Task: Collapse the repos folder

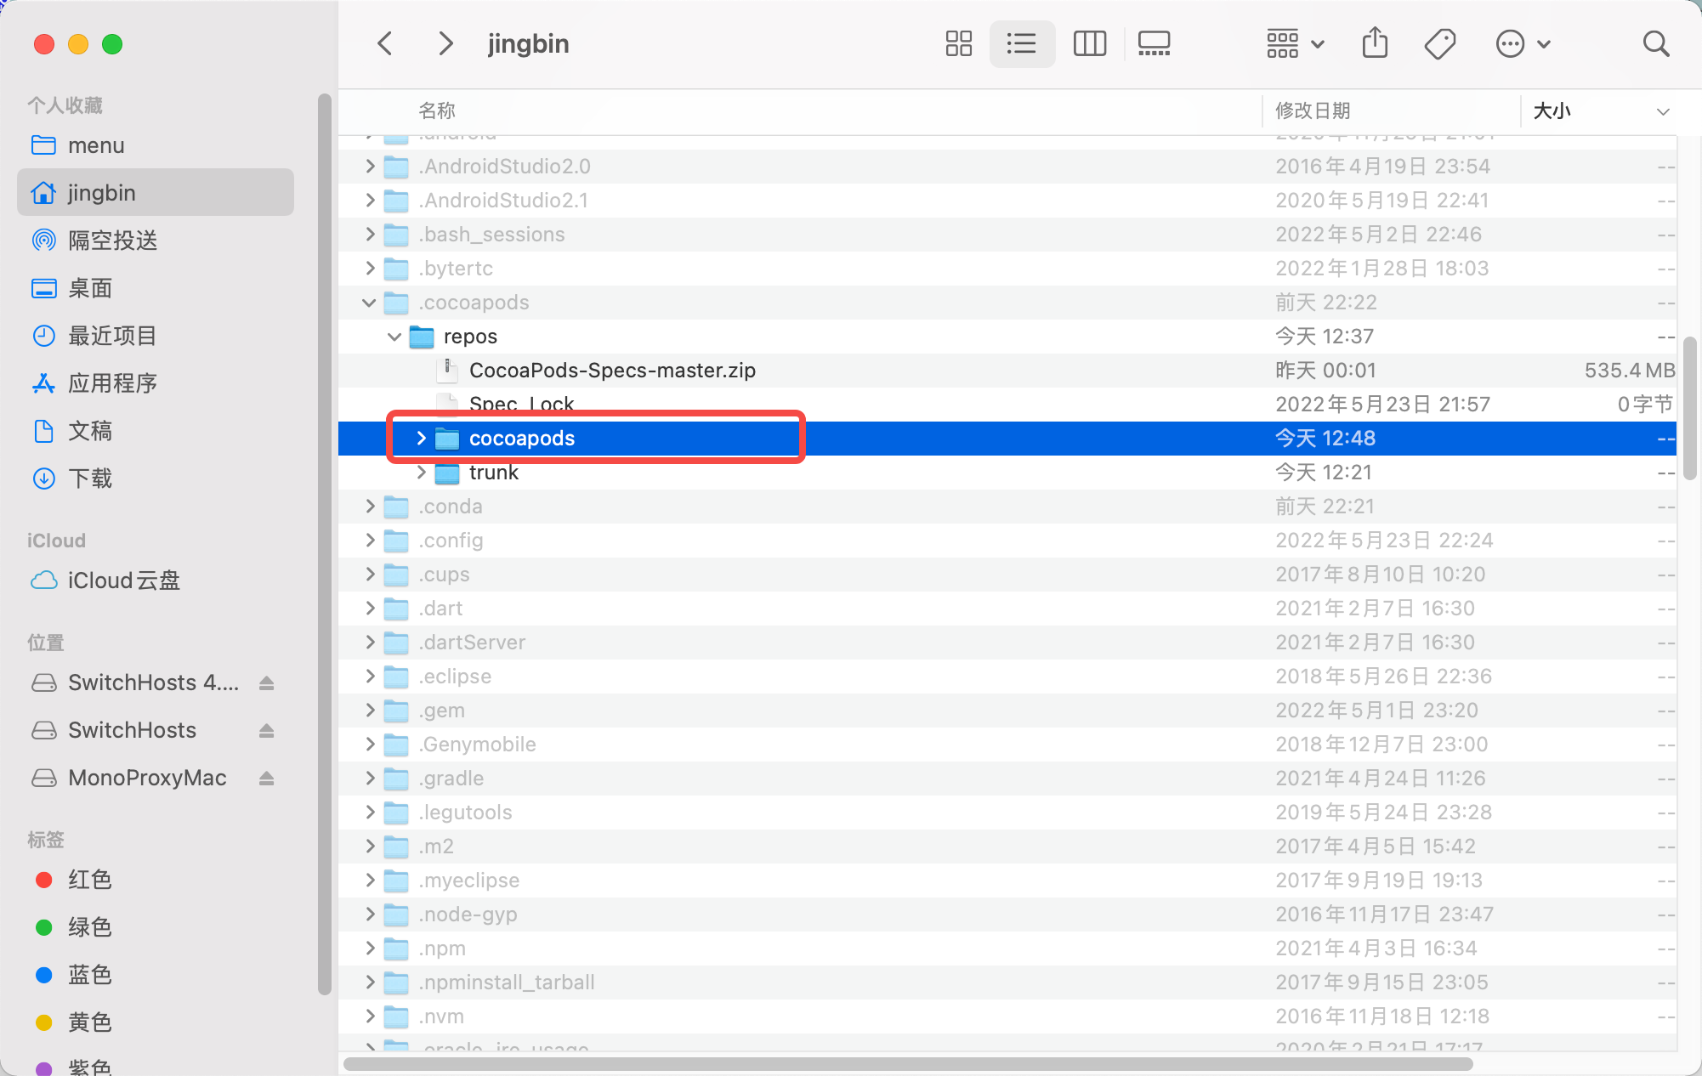Action: coord(394,337)
